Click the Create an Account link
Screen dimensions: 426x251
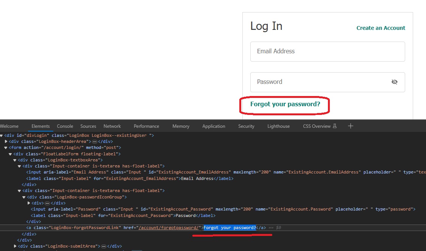click(381, 28)
